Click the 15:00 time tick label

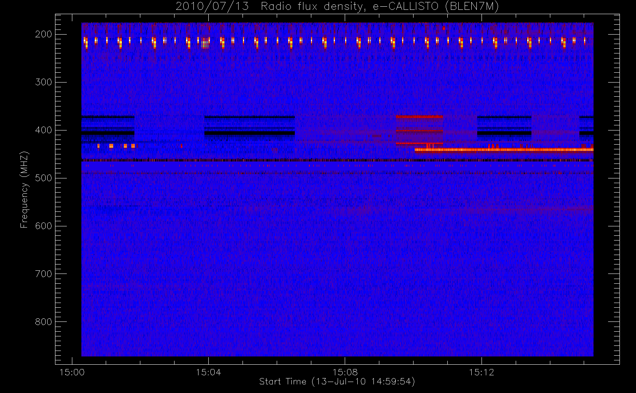point(72,372)
